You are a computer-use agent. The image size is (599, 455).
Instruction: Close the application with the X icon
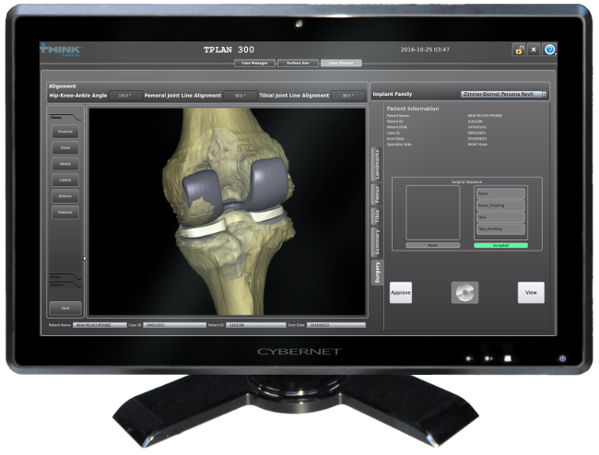(x=534, y=50)
